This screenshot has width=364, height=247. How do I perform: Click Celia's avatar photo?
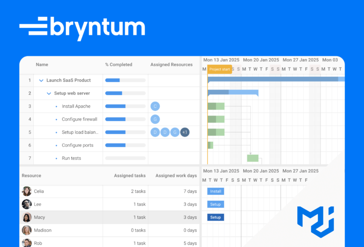coord(27,192)
